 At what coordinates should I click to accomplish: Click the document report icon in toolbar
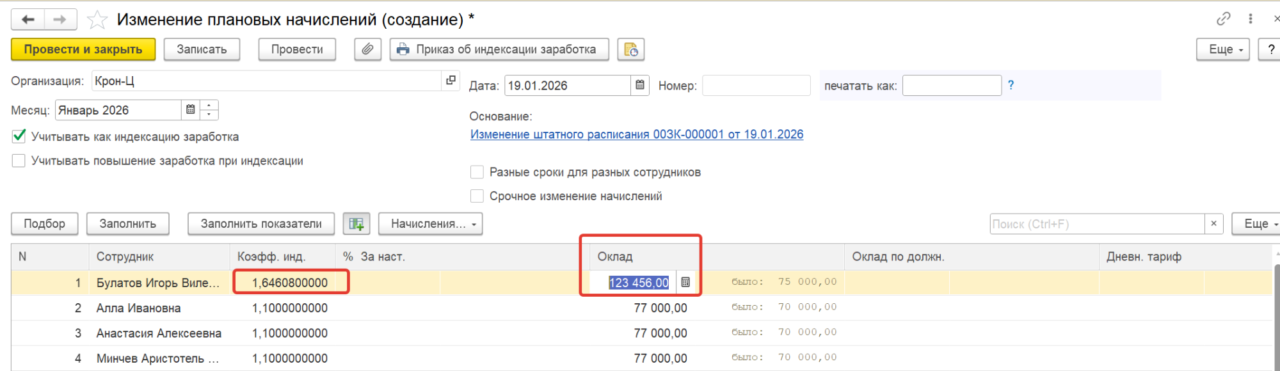click(630, 49)
